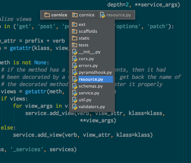
Task: Click the Python icon next to schemas.py
Action: (75, 86)
